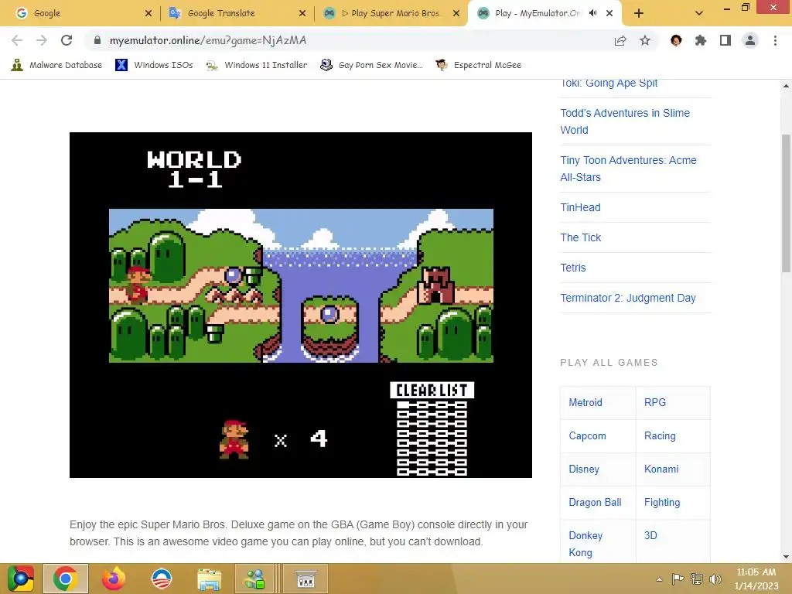Image resolution: width=792 pixels, height=594 pixels.
Task: Browse the Racing category
Action: (660, 436)
